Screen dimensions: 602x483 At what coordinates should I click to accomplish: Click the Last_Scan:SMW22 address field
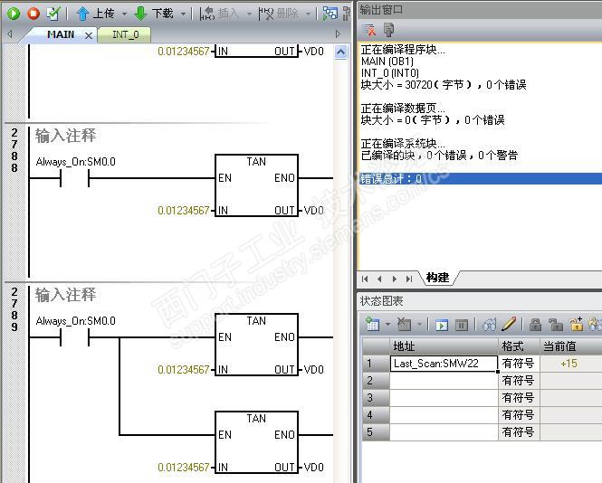(444, 364)
